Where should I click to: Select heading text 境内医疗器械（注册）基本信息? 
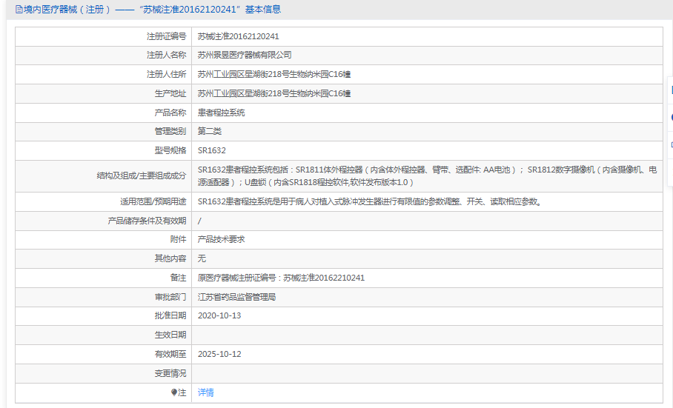pos(153,10)
